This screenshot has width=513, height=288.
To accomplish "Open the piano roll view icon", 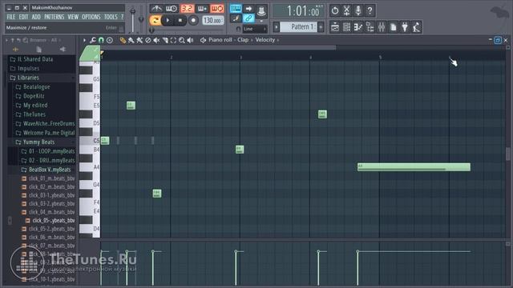I will (358, 27).
